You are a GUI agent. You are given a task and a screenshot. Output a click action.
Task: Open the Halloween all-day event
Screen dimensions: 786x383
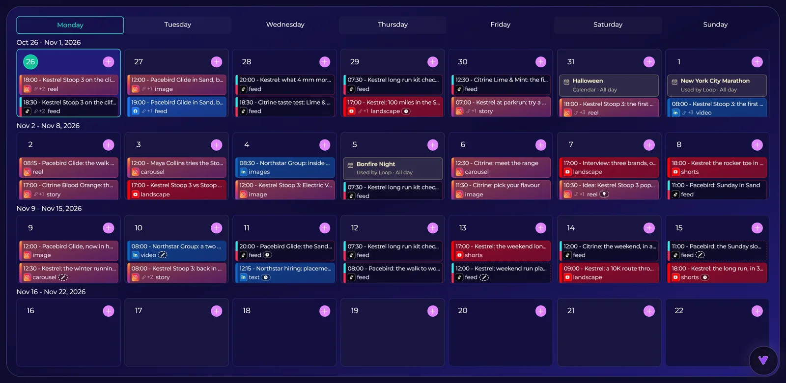click(x=609, y=85)
